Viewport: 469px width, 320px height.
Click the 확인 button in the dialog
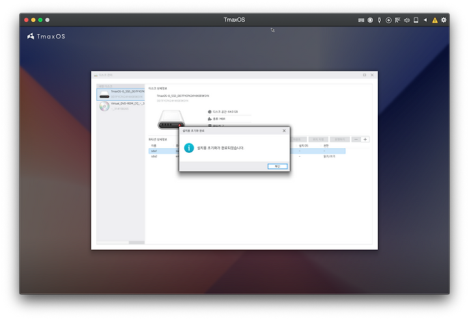tap(277, 167)
